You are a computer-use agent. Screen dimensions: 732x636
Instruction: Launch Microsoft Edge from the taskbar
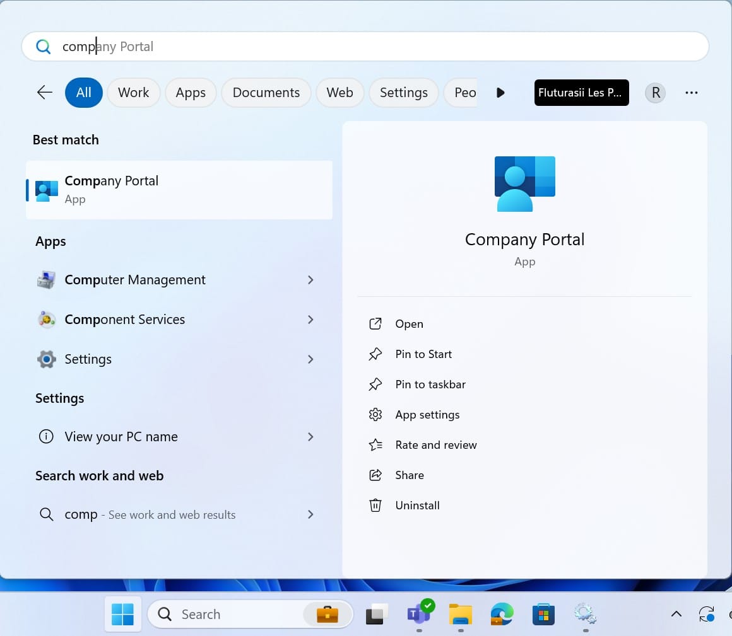click(x=502, y=613)
